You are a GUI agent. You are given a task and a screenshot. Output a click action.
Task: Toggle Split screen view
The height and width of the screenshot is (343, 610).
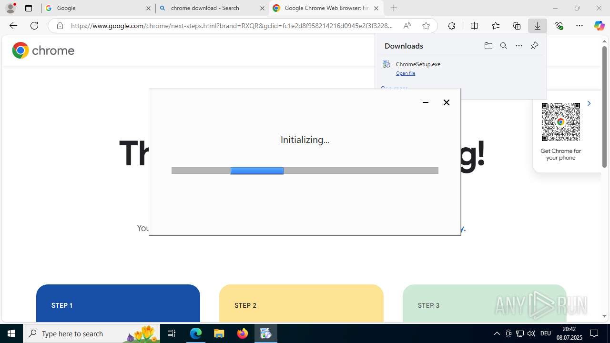click(474, 26)
